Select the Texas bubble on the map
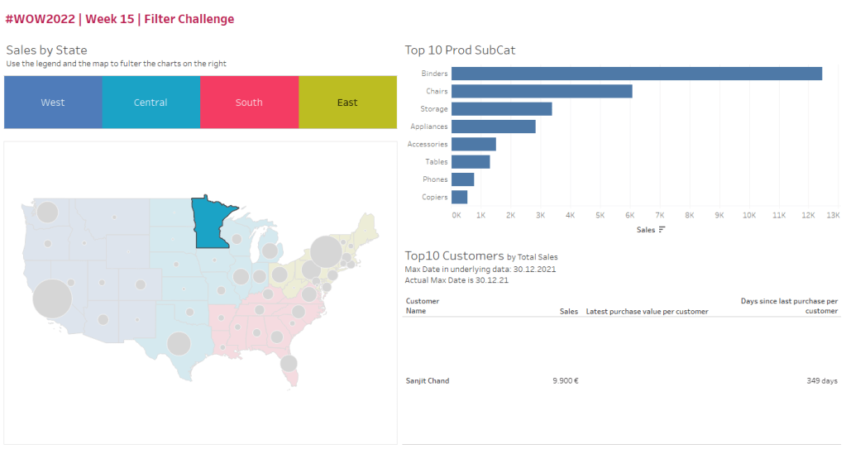Viewport: 846px width, 449px height. point(179,342)
